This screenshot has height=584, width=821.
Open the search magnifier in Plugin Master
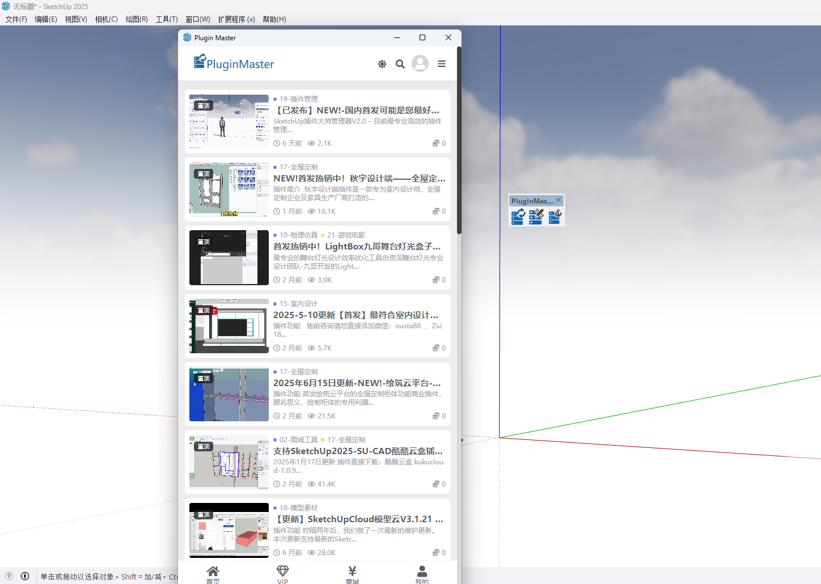coord(400,64)
